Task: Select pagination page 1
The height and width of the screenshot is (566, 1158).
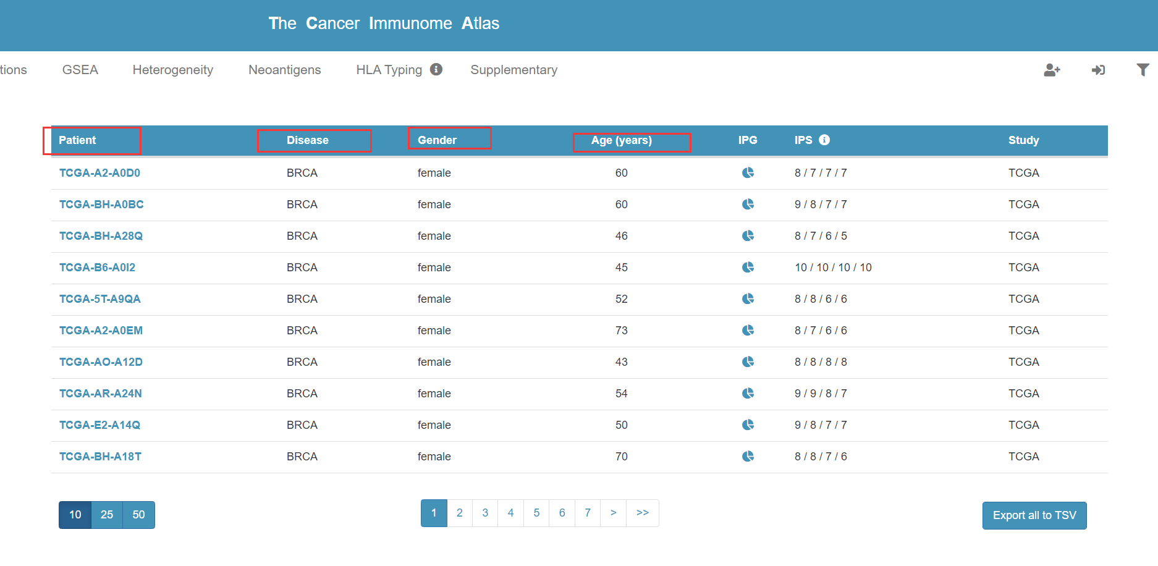Action: (434, 513)
